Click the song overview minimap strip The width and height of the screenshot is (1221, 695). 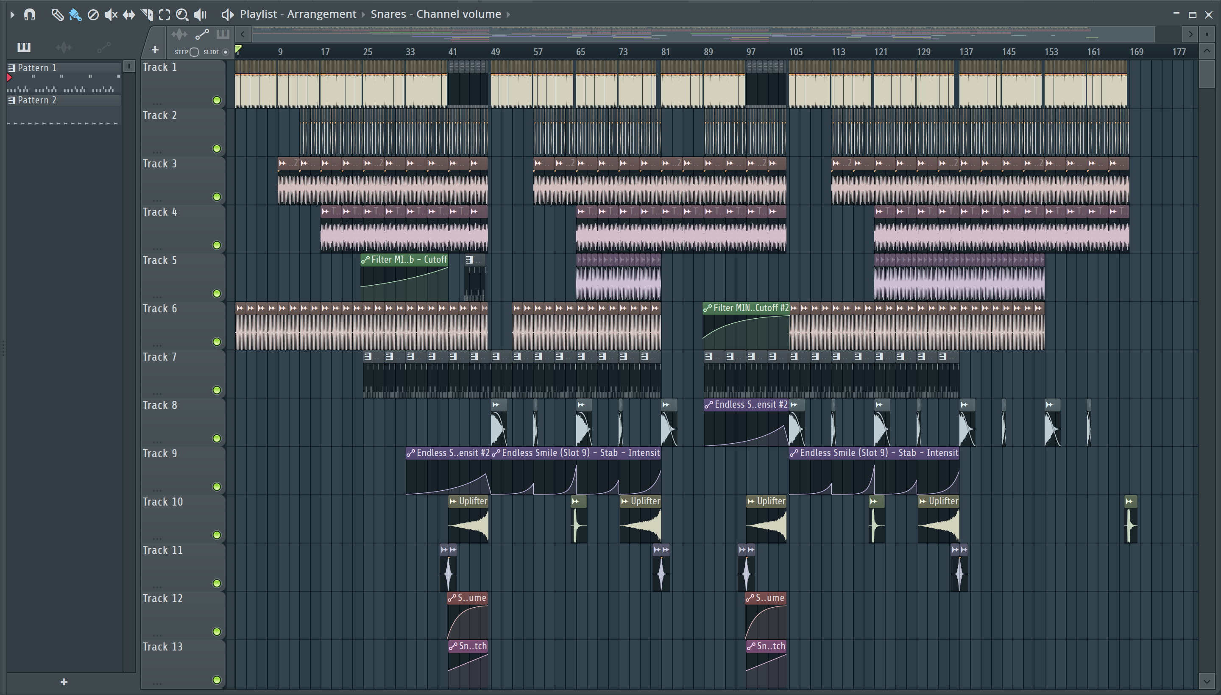coord(703,34)
